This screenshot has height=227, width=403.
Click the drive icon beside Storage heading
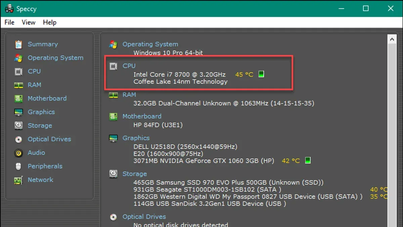113,174
